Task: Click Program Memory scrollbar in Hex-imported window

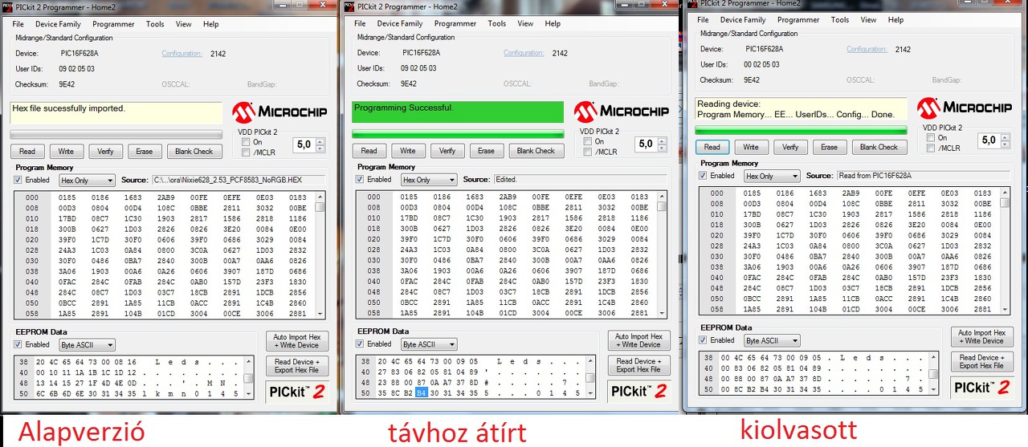Action: pyautogui.click(x=320, y=254)
